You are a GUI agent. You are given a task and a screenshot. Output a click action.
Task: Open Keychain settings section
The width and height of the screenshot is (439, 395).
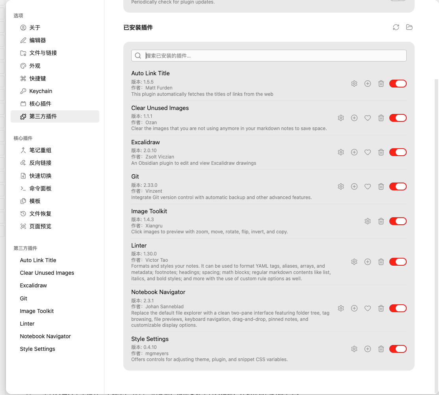click(41, 91)
